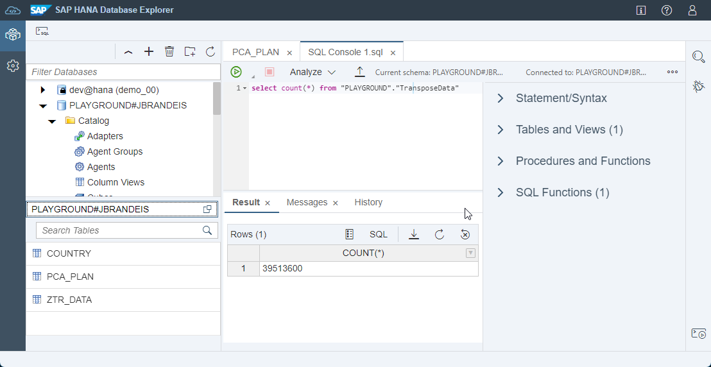
Task: Click the info icon in header
Action: 641,10
